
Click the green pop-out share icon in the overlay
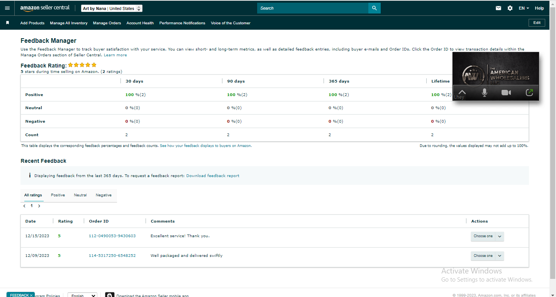coord(529,93)
